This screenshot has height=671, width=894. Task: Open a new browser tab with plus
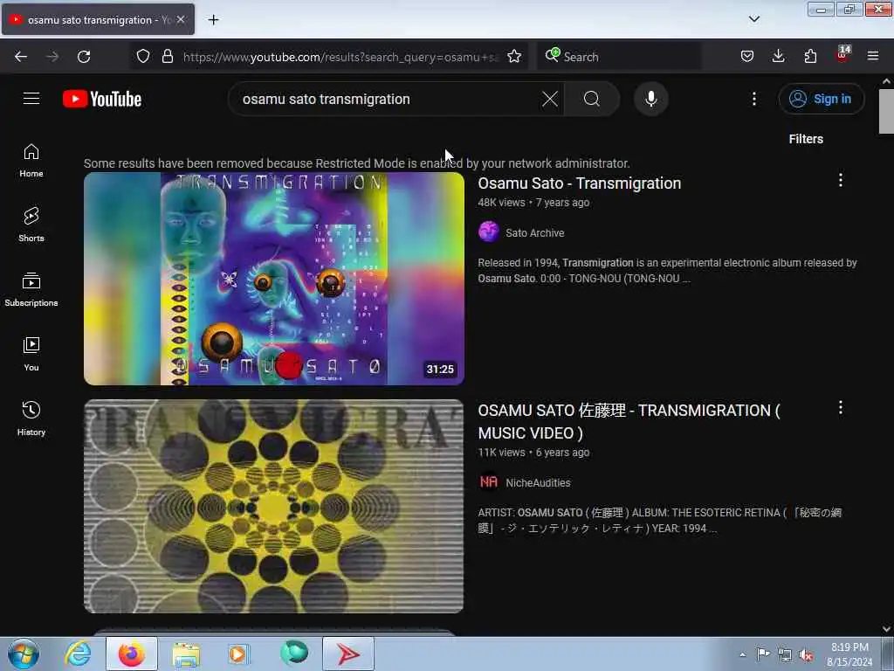click(213, 19)
